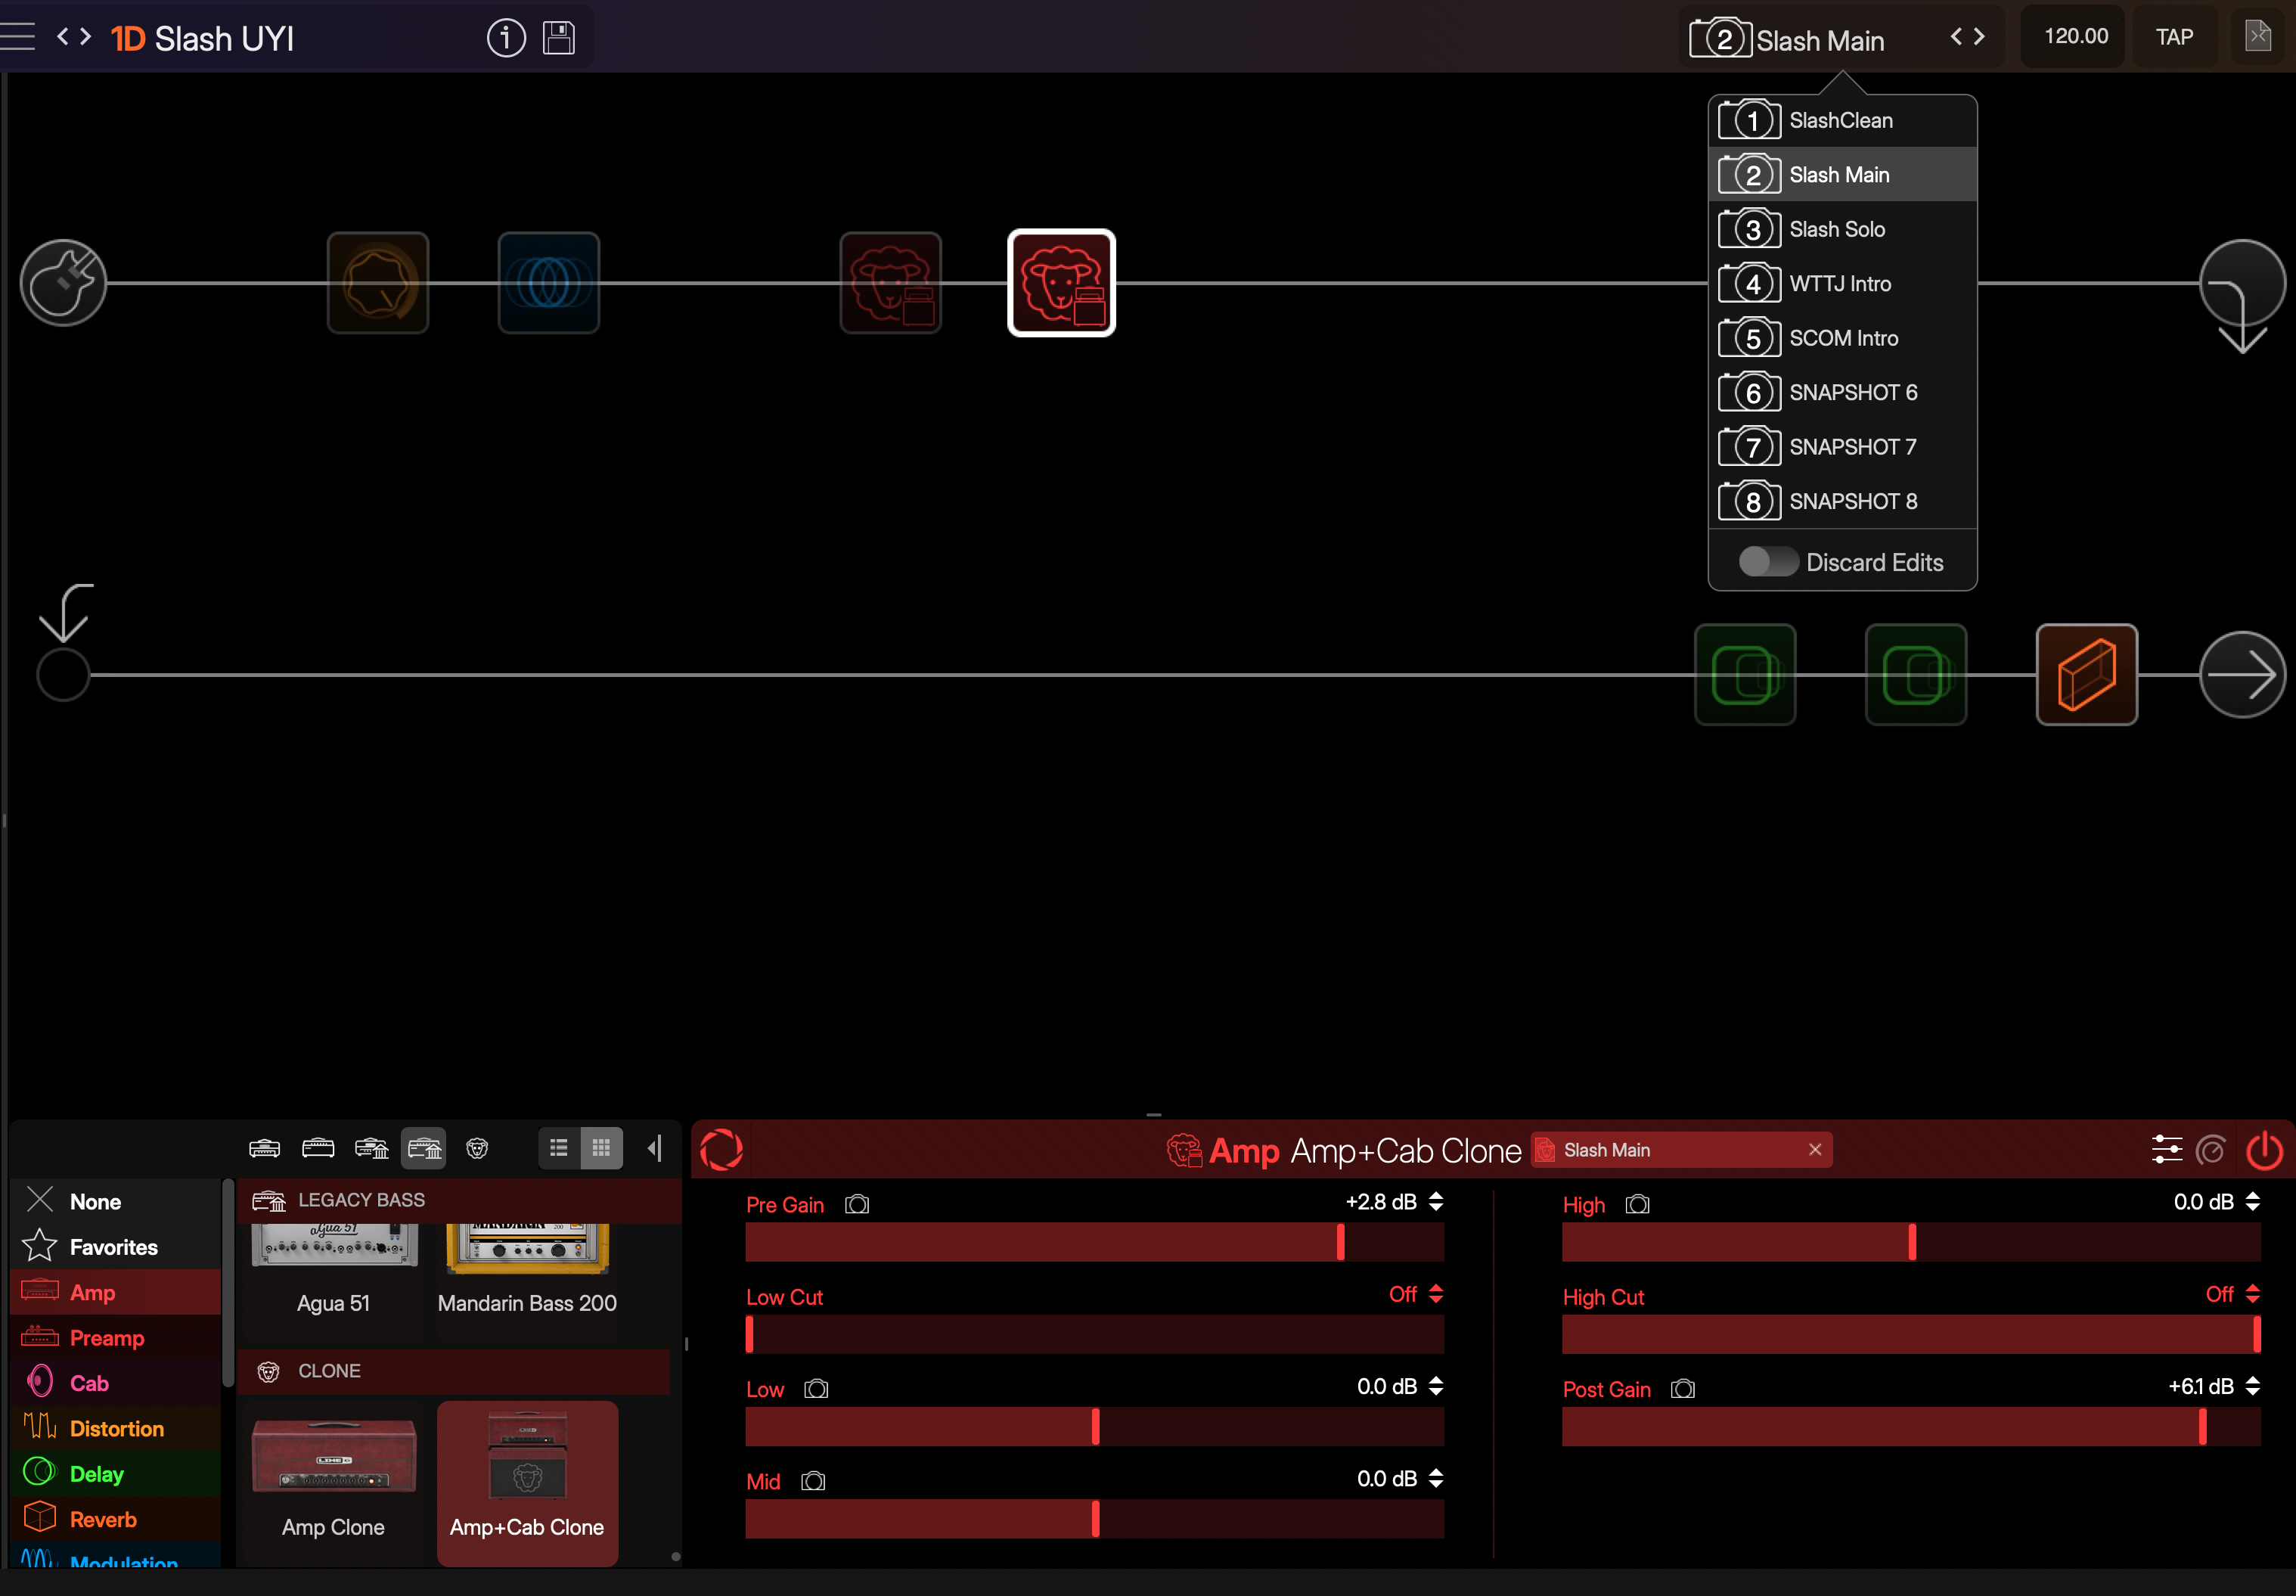
Task: Adjust the Mid value stepper
Action: [x=1436, y=1478]
